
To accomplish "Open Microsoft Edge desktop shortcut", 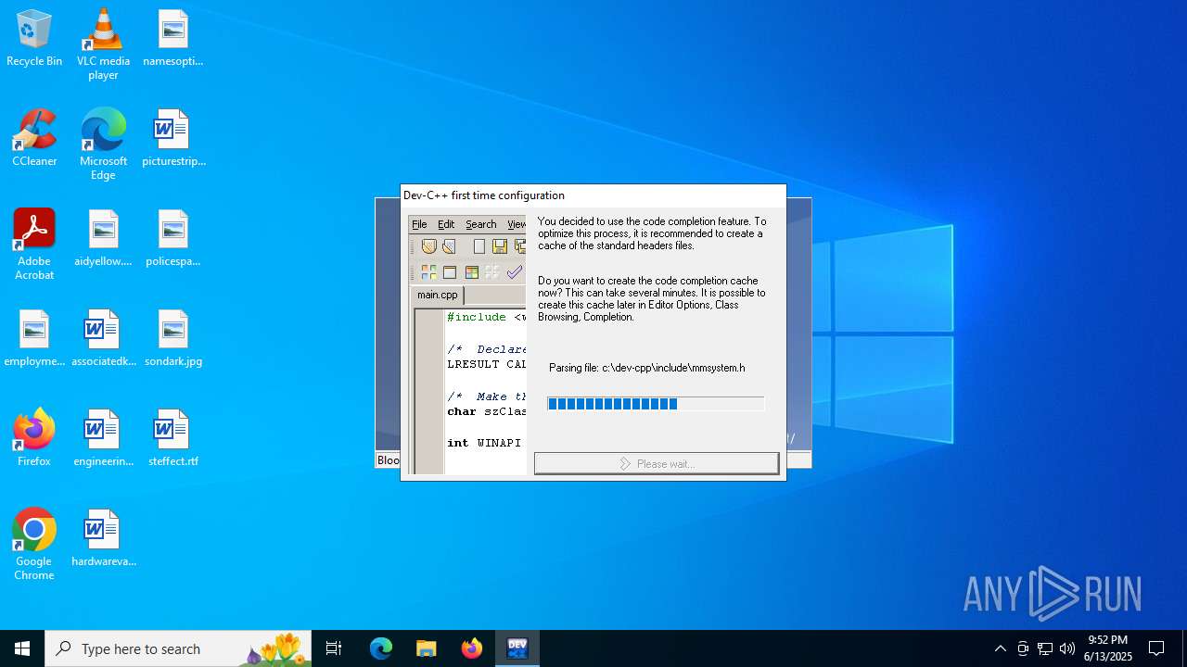I will (103, 145).
